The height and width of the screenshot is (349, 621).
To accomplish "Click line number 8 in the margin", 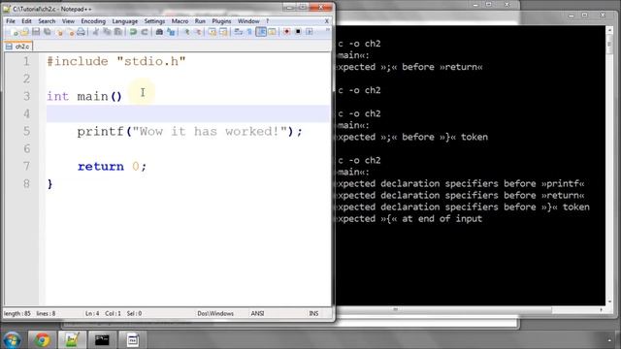I will (26, 183).
